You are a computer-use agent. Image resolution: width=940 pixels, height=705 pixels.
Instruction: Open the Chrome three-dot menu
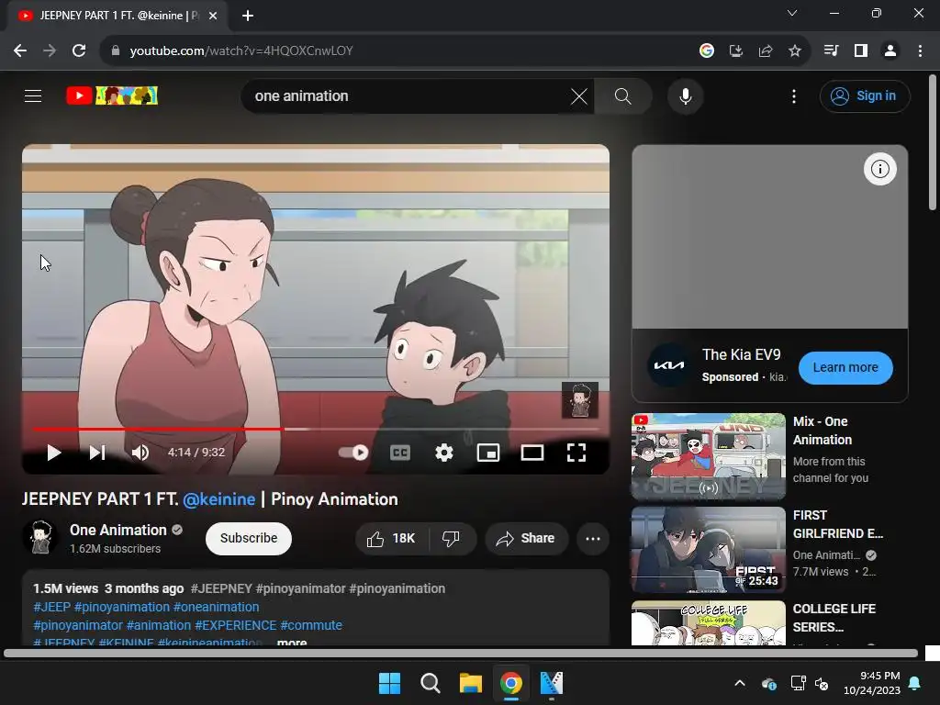[x=920, y=51]
